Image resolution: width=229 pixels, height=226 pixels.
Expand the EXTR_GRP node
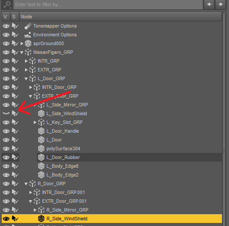[x=26, y=70]
